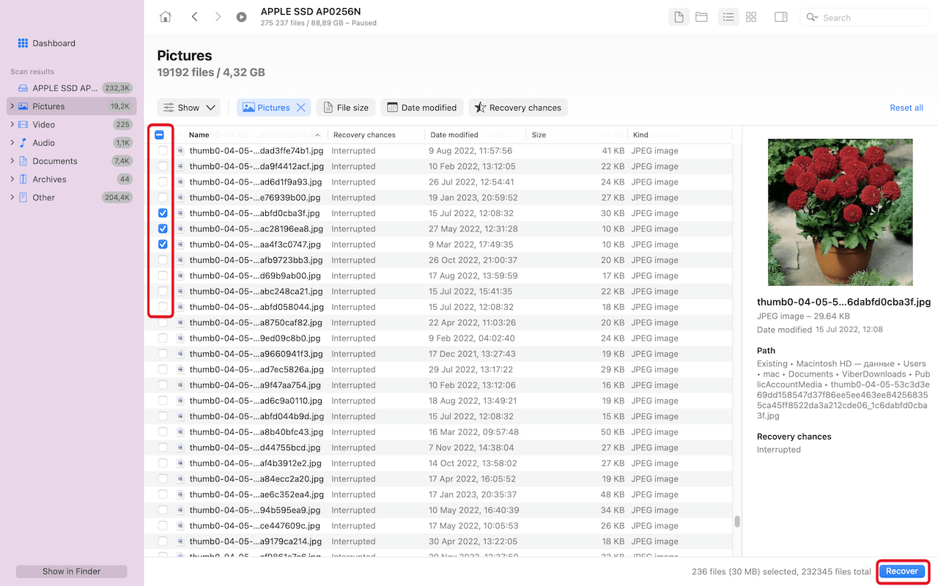This screenshot has width=938, height=586.
Task: Click JPEG file icon of a8b40bfc43.jpg
Action: coord(180,432)
